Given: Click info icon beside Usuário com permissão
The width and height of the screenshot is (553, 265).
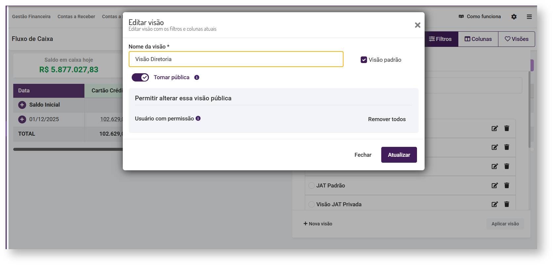Looking at the screenshot, I should pos(198,118).
